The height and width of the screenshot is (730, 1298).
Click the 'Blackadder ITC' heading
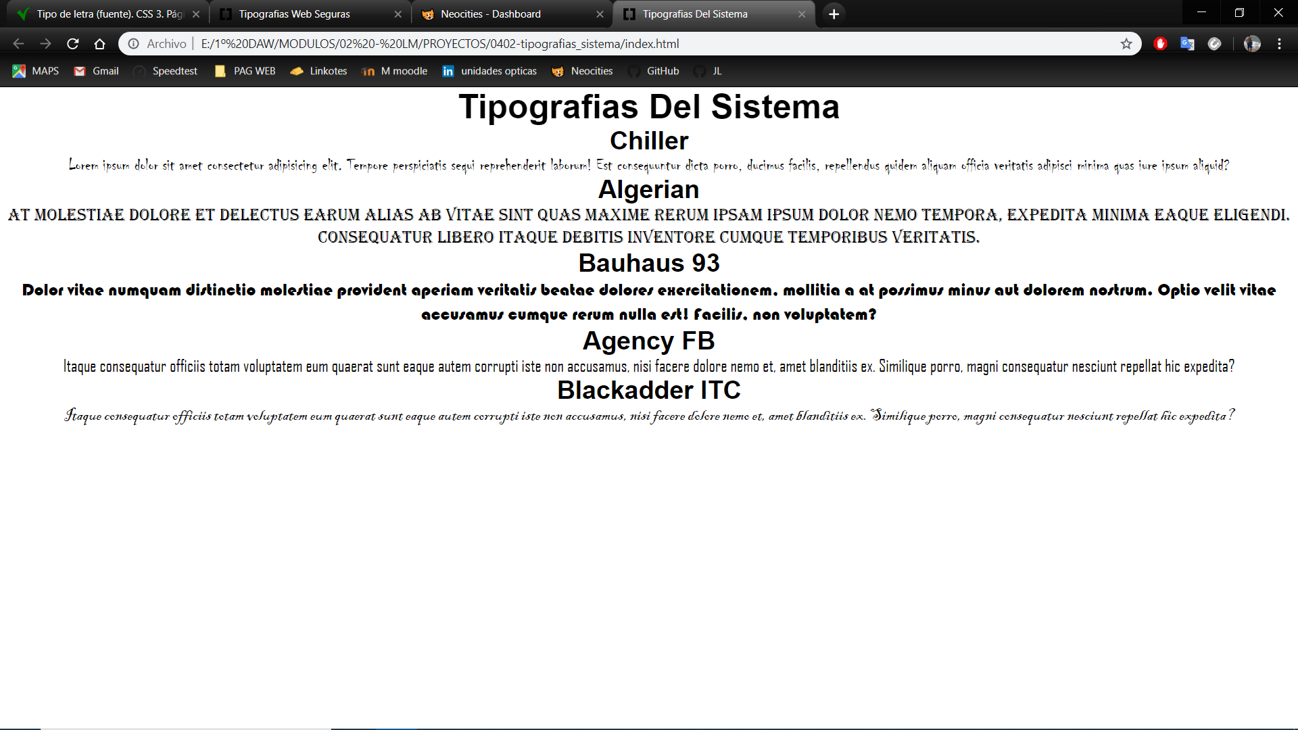(649, 390)
